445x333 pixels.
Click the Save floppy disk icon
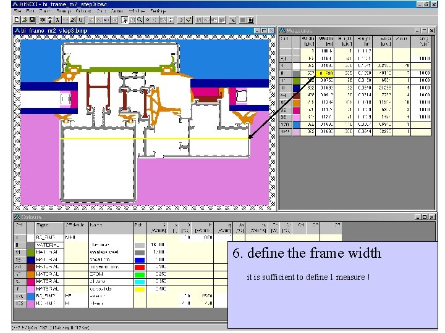(32, 20)
